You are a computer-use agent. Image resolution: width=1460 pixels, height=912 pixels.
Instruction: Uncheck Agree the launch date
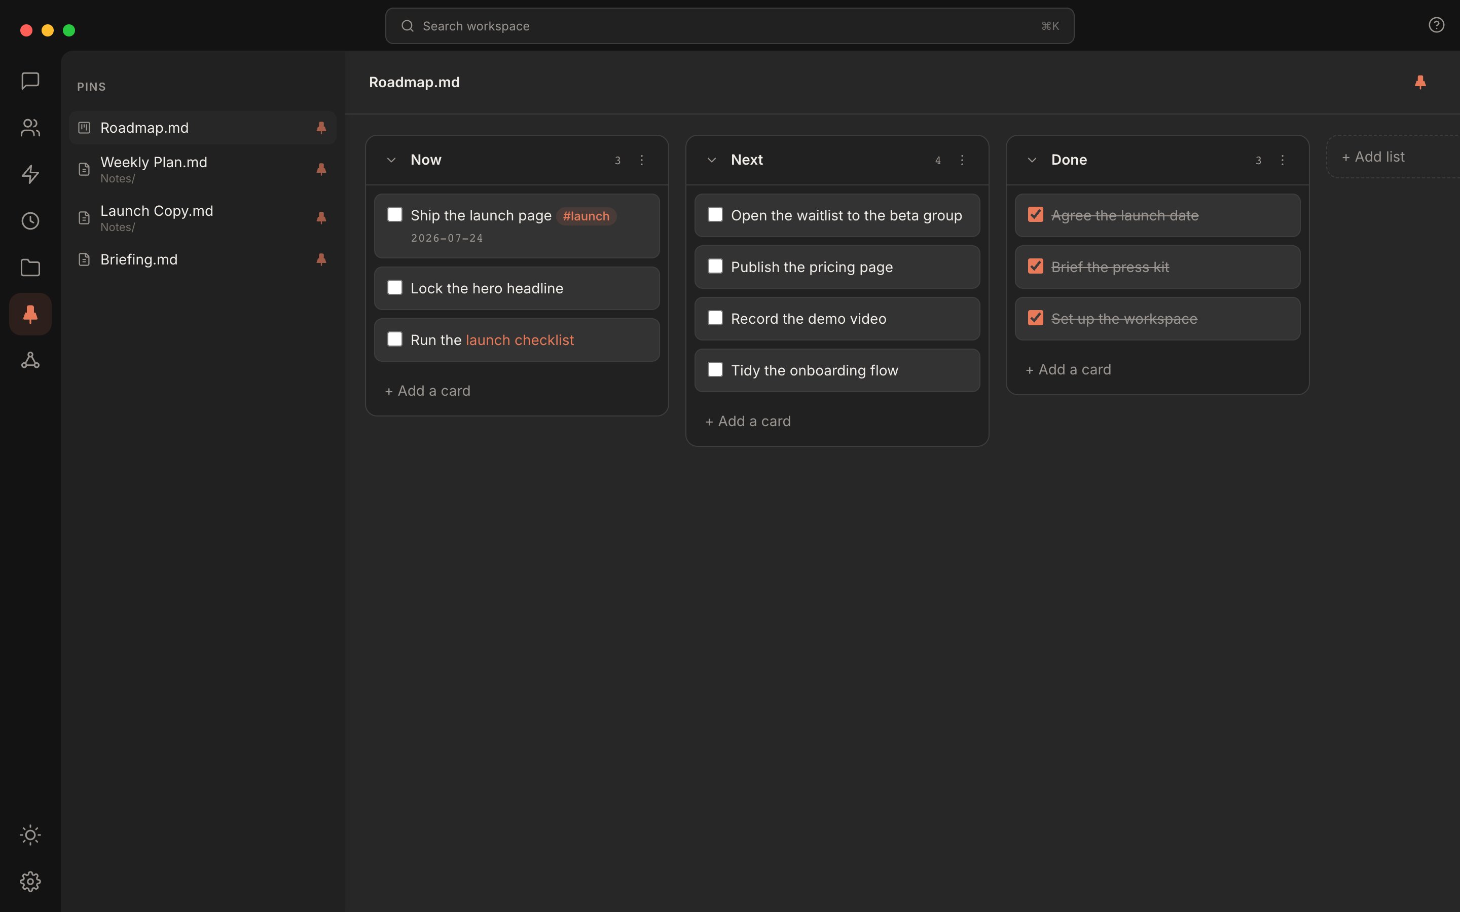tap(1035, 215)
